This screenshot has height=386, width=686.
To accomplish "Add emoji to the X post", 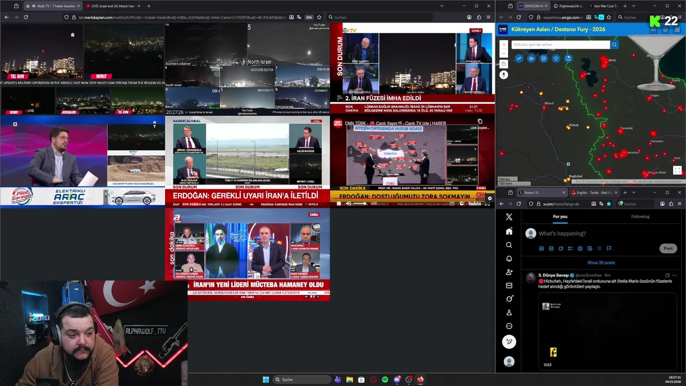I will [x=580, y=249].
